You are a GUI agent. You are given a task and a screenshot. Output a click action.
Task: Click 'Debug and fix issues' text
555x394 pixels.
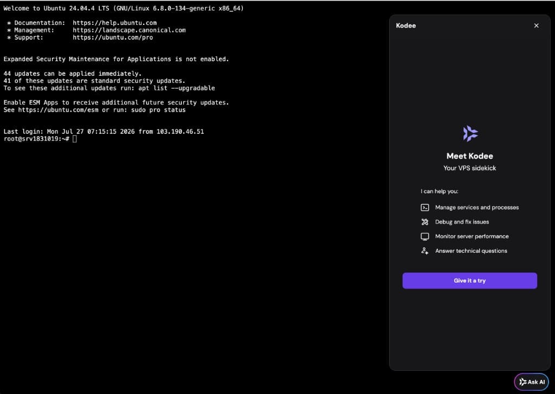click(x=462, y=222)
